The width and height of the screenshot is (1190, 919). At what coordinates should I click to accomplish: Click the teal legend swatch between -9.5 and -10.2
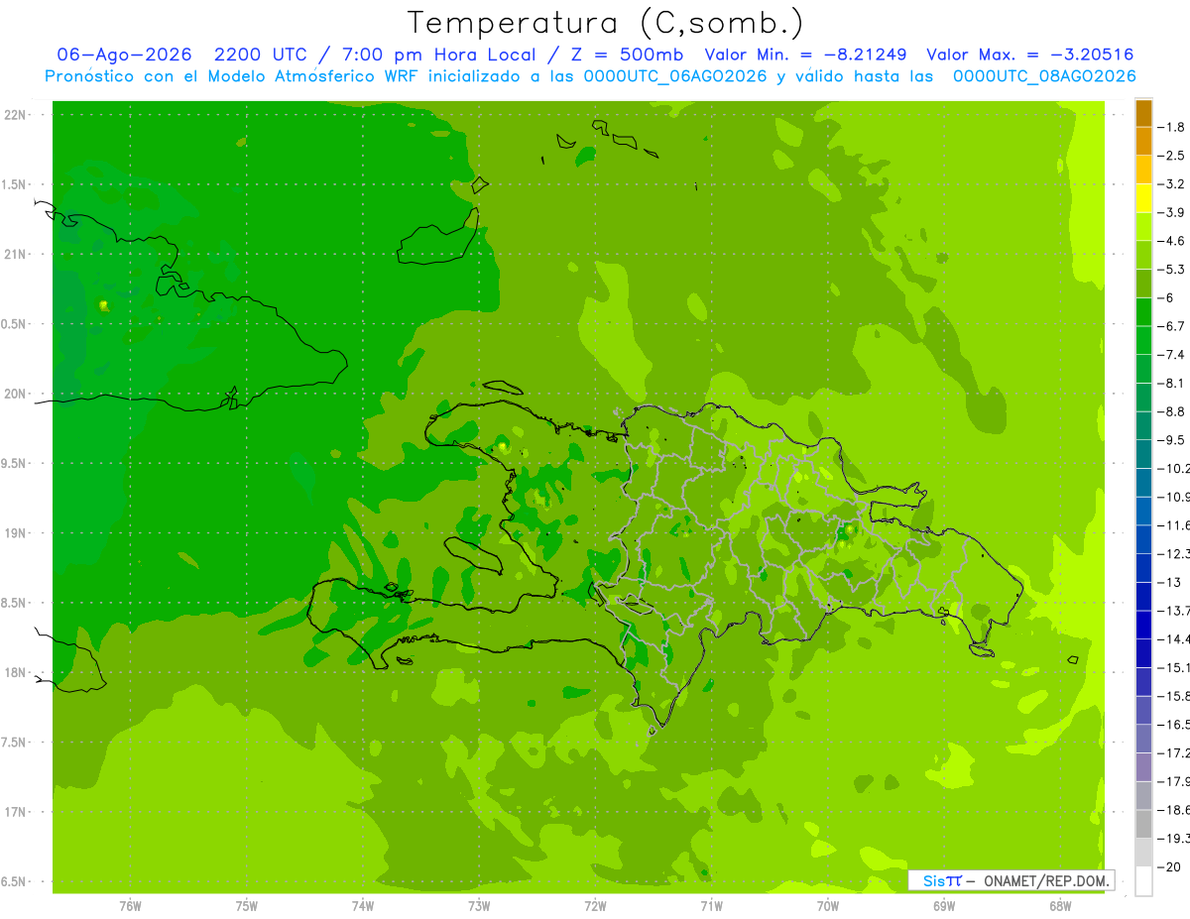(x=1143, y=454)
